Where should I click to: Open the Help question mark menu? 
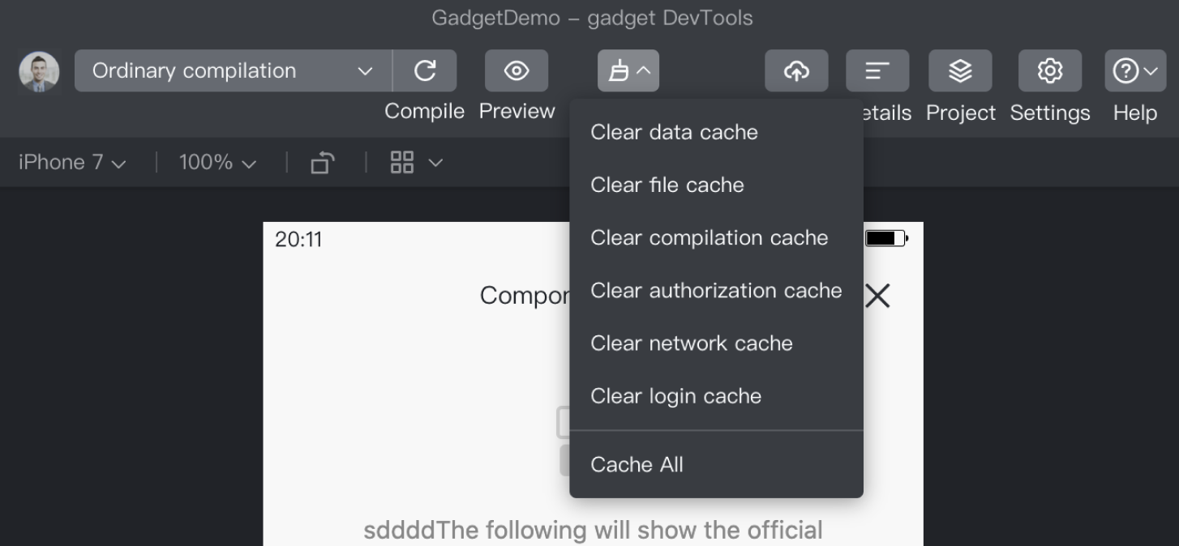click(1135, 70)
